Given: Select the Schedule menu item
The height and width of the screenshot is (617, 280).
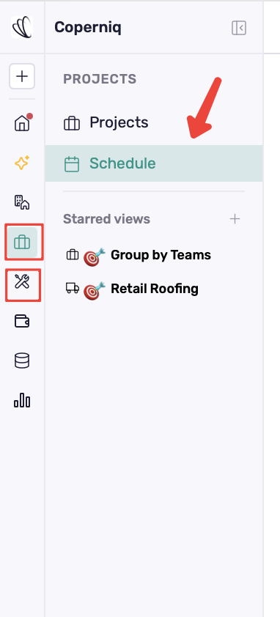Looking at the screenshot, I should [x=154, y=163].
